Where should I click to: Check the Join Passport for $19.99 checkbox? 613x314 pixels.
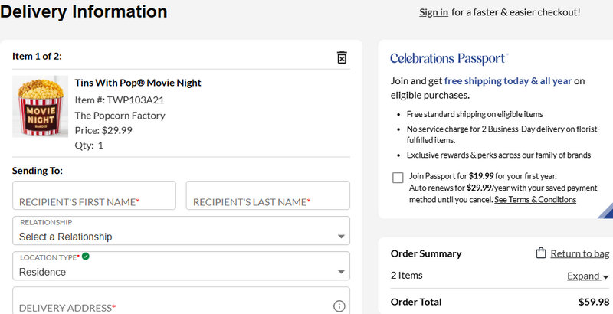coord(398,178)
